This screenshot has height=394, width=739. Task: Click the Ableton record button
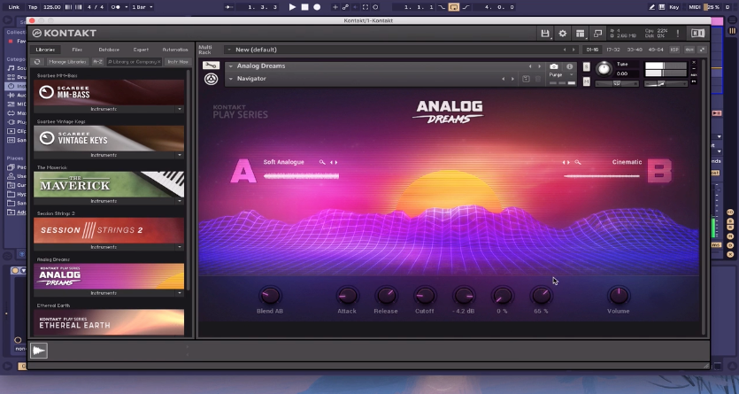[x=317, y=7]
